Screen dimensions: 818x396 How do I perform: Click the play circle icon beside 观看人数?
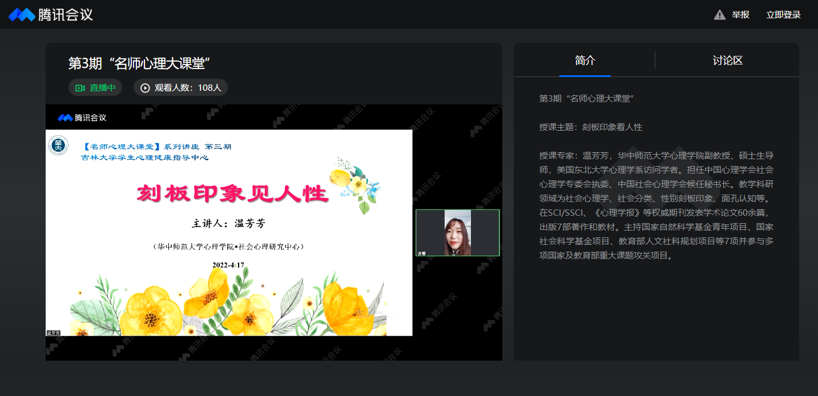[145, 88]
